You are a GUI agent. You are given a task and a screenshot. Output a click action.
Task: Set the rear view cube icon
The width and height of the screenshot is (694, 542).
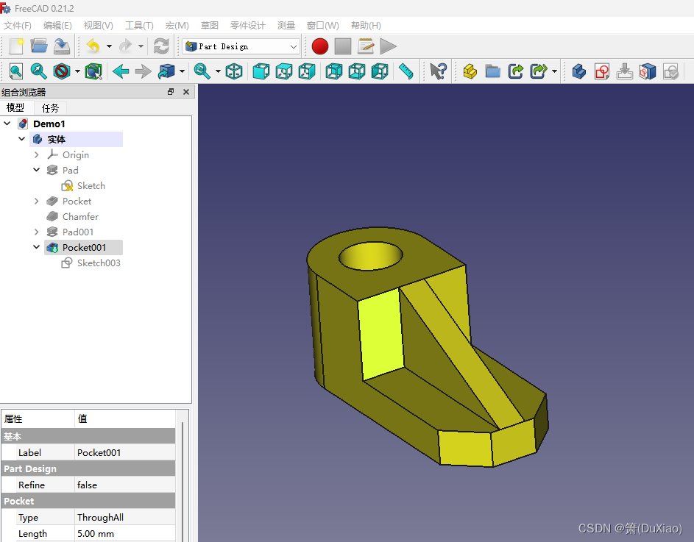pos(333,71)
